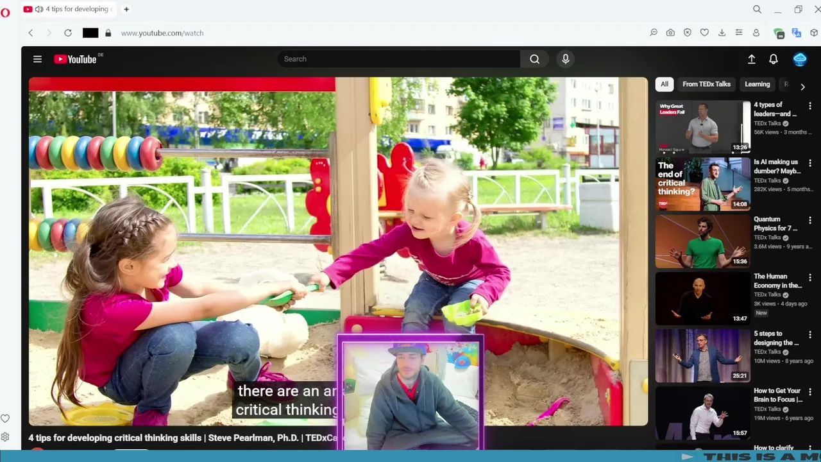
Task: Click 'New' badge on Human Economy video
Action: (x=761, y=312)
